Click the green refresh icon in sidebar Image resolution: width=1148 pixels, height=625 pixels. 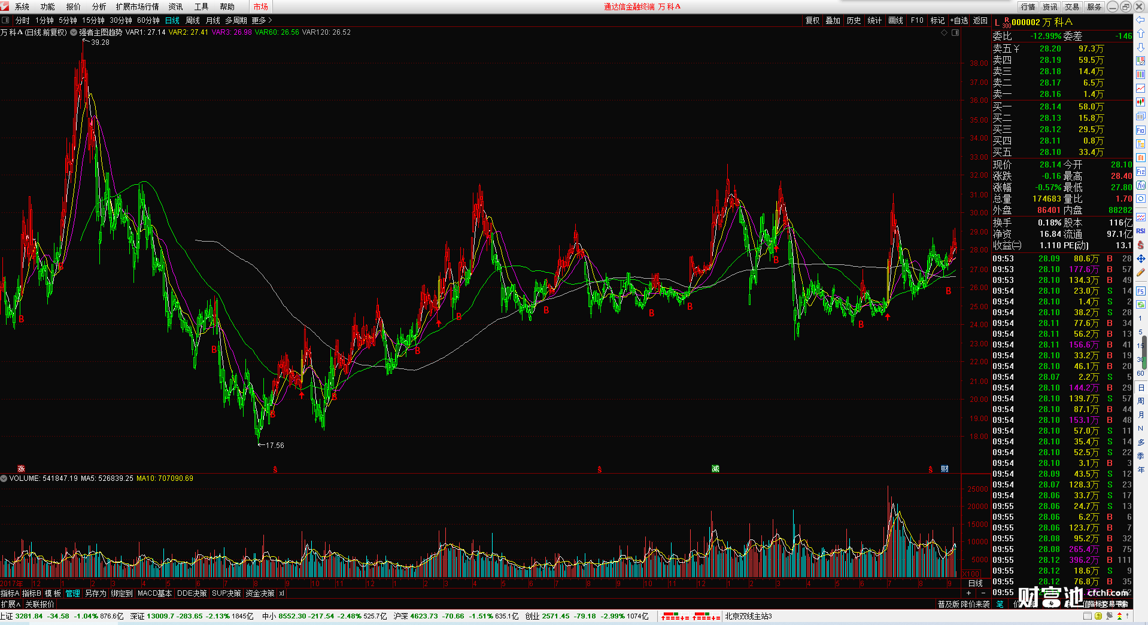pos(1141,304)
